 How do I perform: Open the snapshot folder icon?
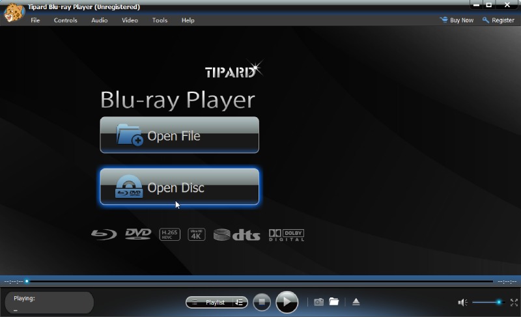[334, 302]
